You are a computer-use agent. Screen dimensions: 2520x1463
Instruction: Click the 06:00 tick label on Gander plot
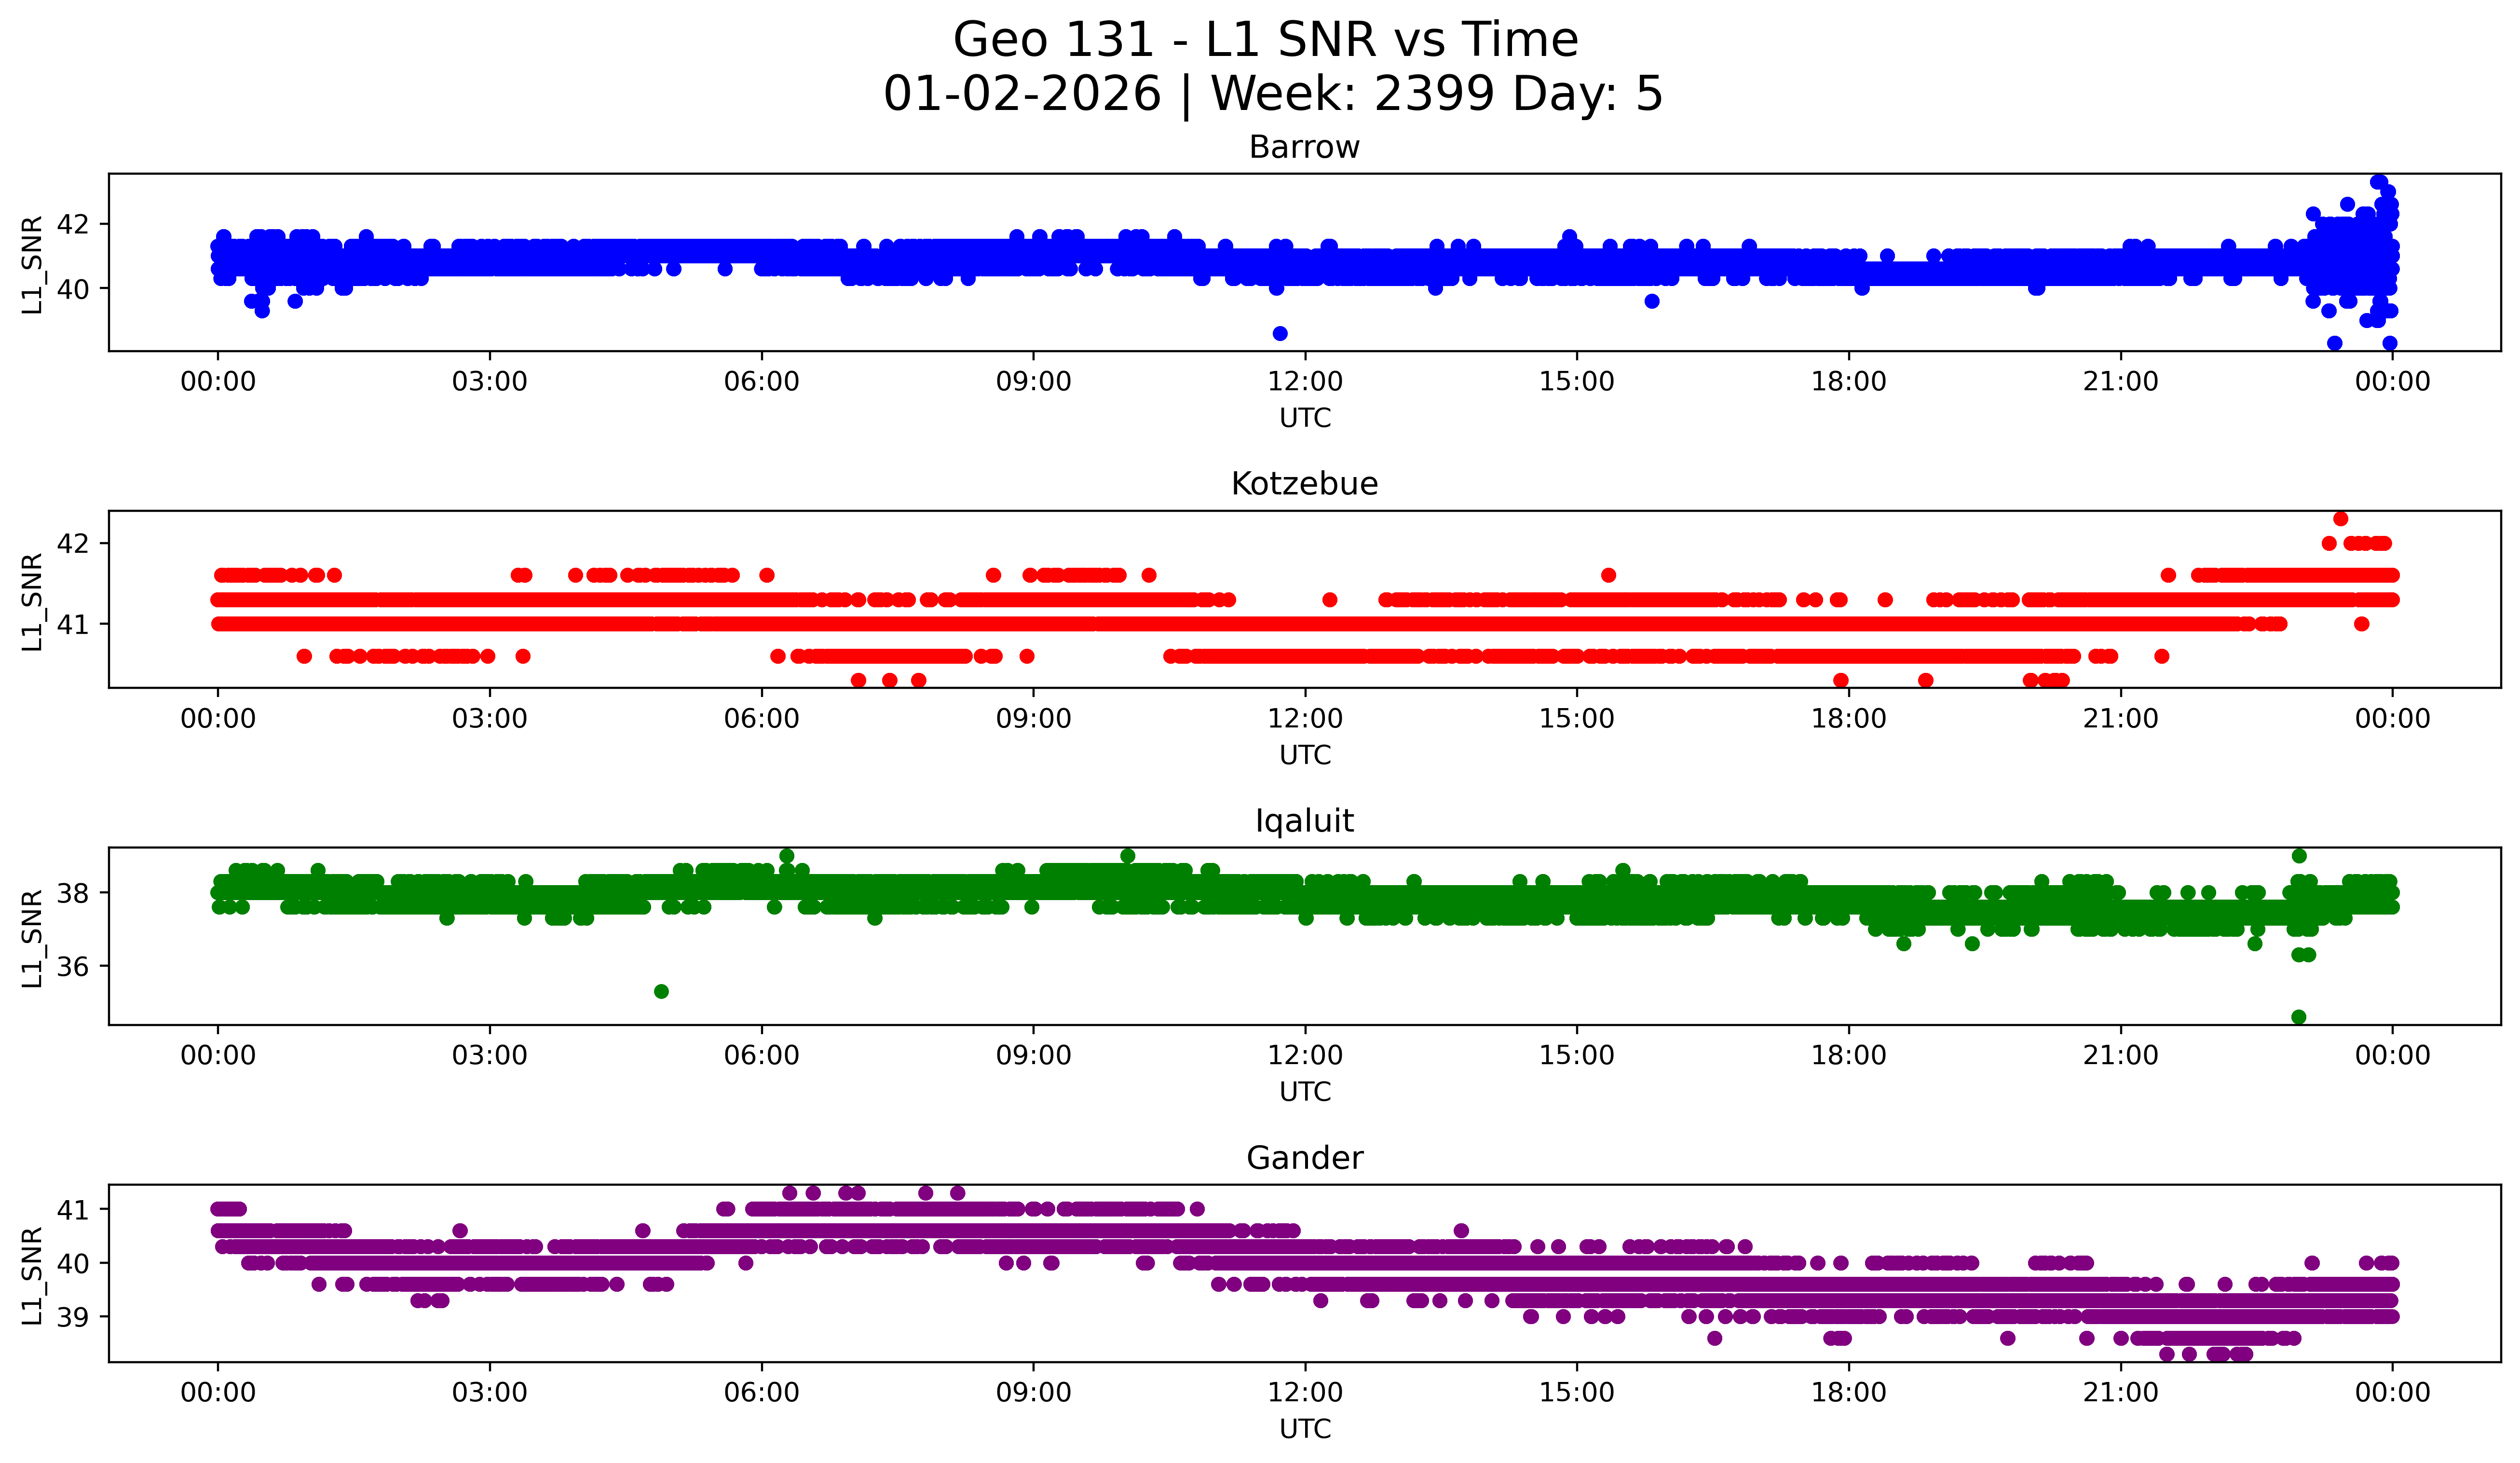(761, 1393)
